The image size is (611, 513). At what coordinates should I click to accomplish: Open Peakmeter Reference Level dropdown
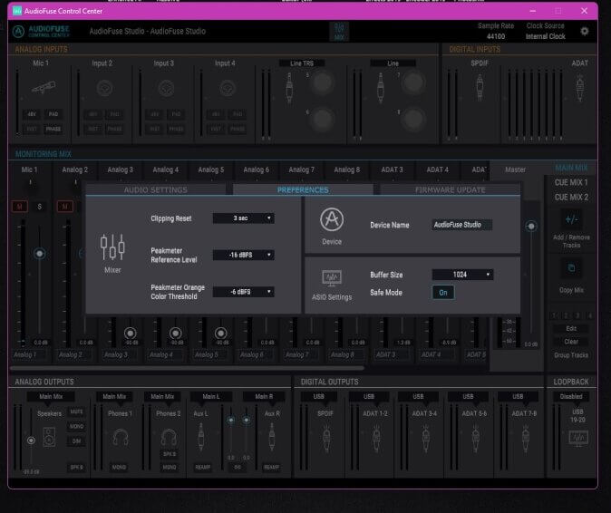point(244,255)
